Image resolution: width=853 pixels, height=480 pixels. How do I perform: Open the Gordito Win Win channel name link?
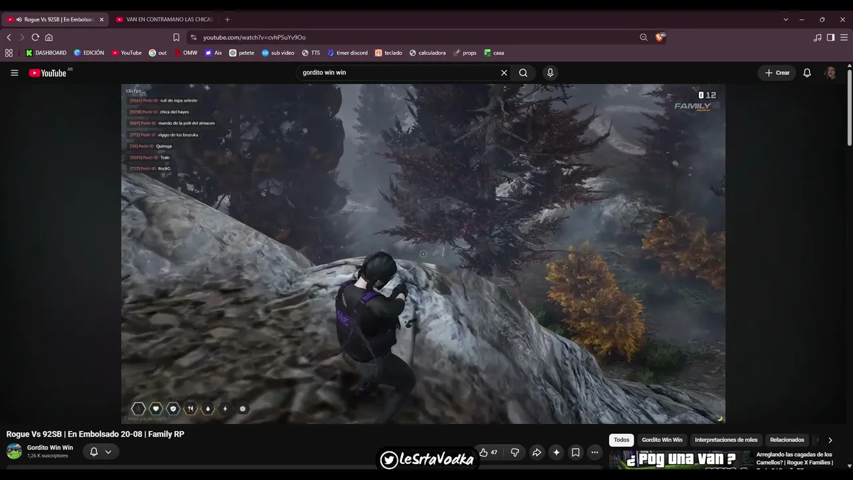click(50, 447)
